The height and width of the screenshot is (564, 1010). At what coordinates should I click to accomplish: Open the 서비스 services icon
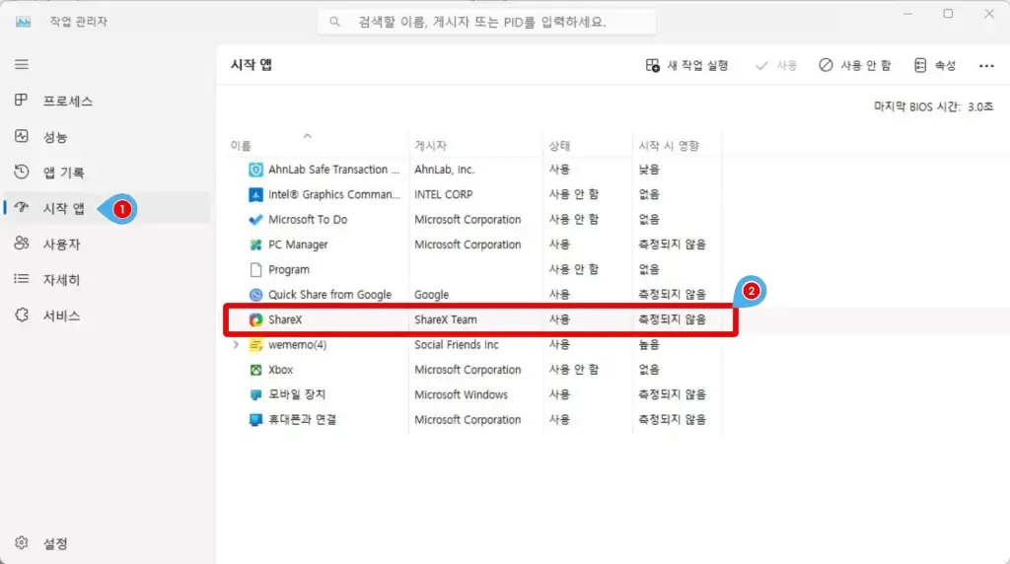(22, 315)
